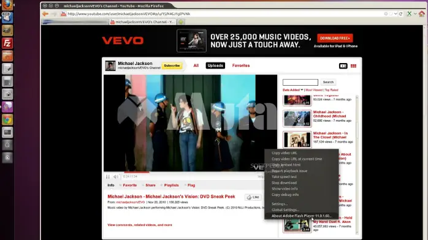Click the Firefox forward arrow
The height and width of the screenshot is (240, 428).
pyautogui.click(x=54, y=13)
